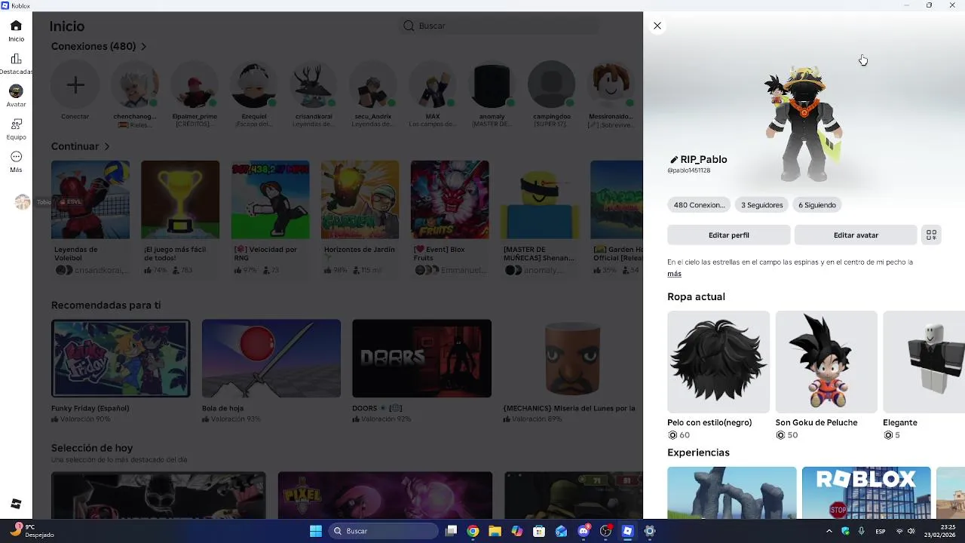
Task: Click the taskbar Buscar search box
Action: pos(381,531)
